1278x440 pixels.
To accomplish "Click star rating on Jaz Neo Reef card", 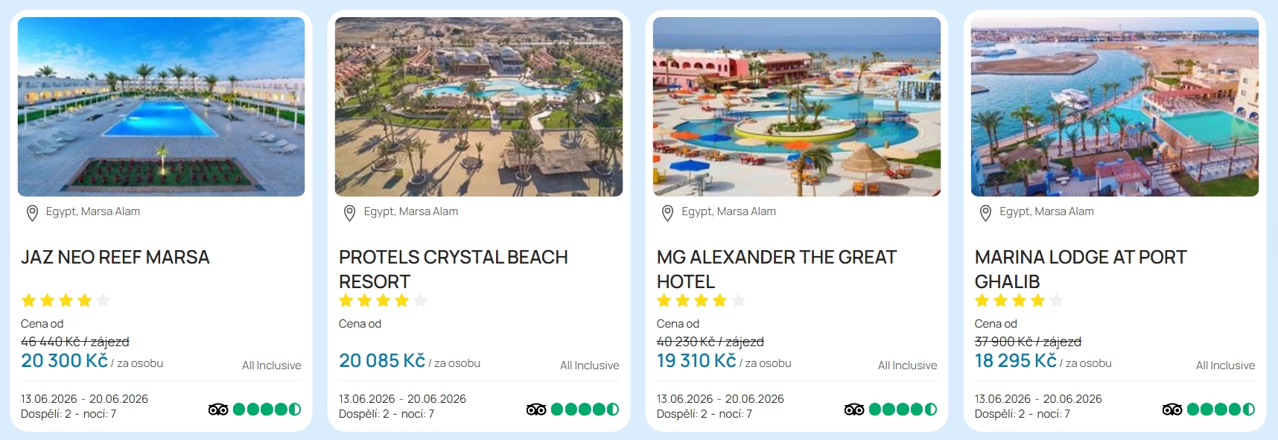I will point(66,301).
